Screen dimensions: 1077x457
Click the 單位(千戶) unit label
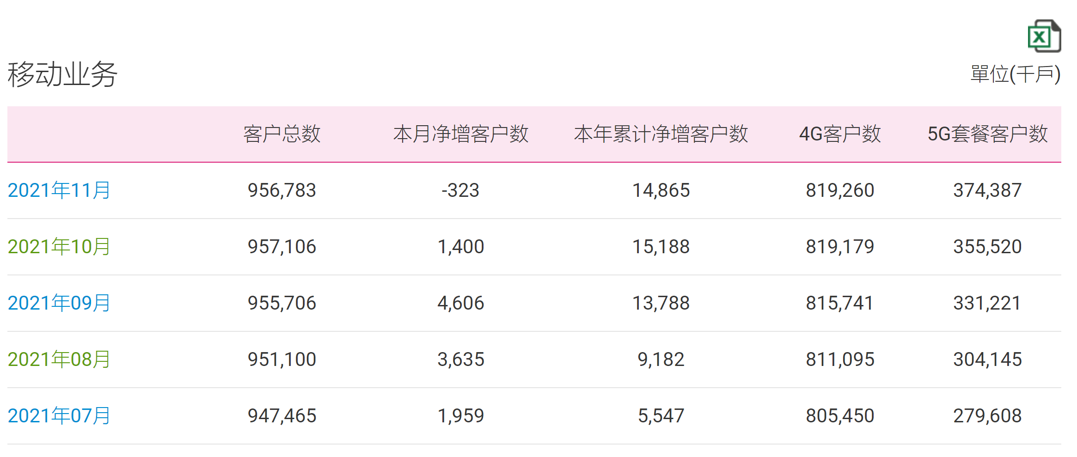tap(1016, 74)
